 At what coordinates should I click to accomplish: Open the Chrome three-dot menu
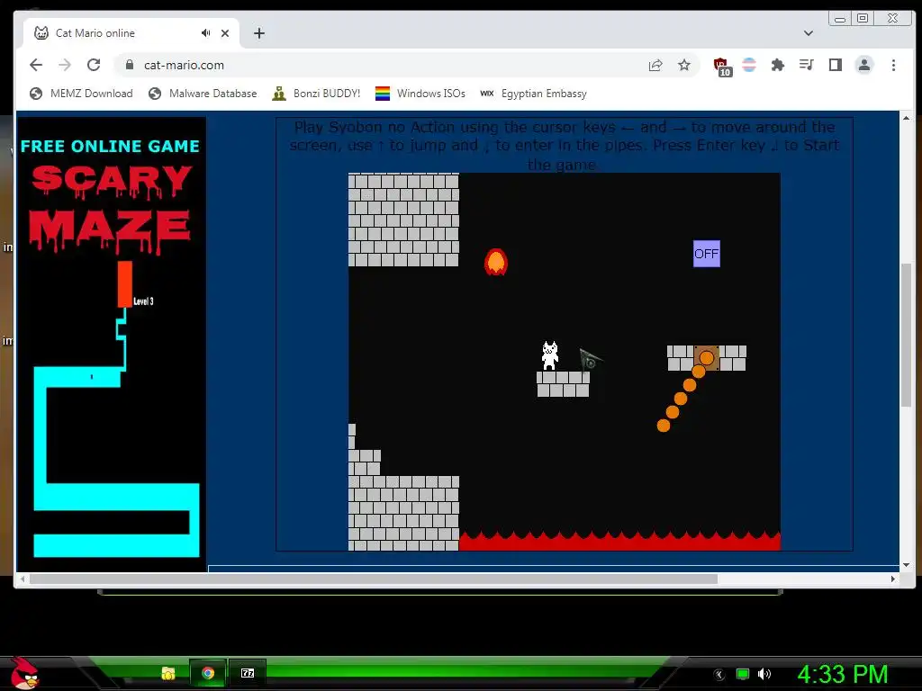point(893,65)
